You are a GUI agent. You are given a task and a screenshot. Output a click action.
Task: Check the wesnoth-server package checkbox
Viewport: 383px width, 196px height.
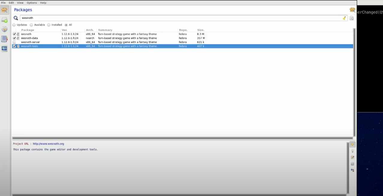[14, 42]
